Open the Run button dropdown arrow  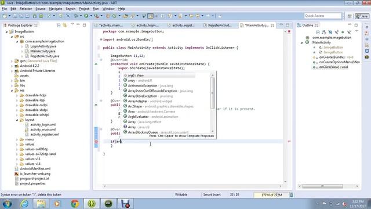pos(91,16)
